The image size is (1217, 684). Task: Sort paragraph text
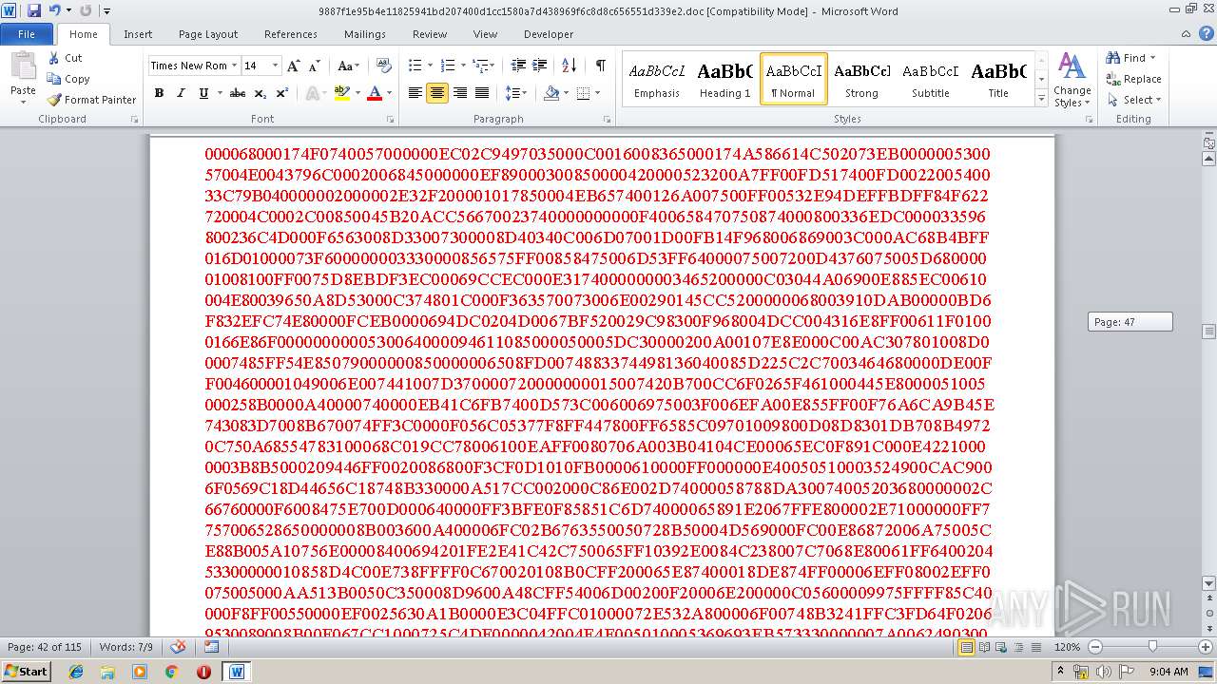point(570,66)
